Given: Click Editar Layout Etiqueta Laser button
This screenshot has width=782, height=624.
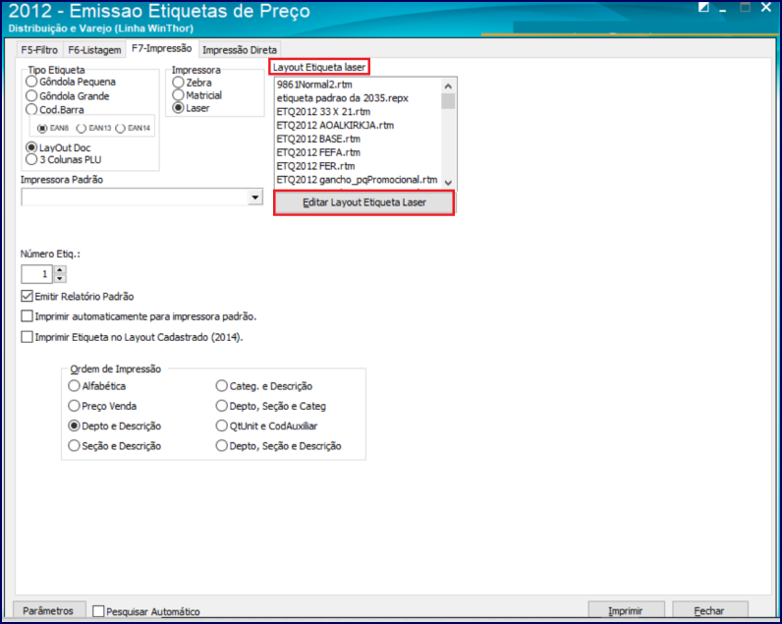Looking at the screenshot, I should (x=364, y=202).
